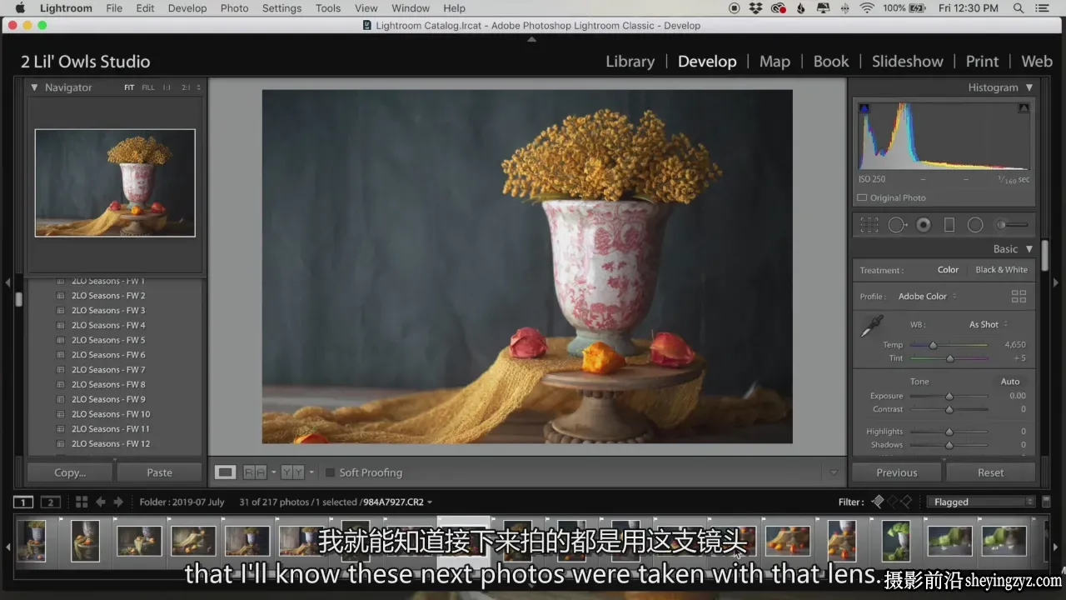Collapse the Basic panel
This screenshot has width=1066, height=600.
pos(1029,249)
